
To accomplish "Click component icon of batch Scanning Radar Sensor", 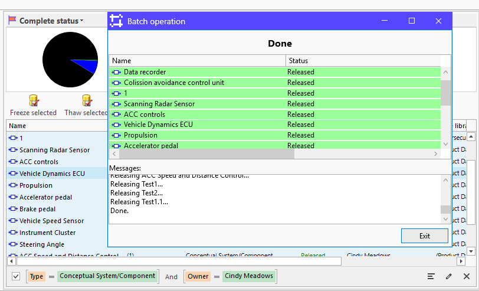I will (116, 104).
